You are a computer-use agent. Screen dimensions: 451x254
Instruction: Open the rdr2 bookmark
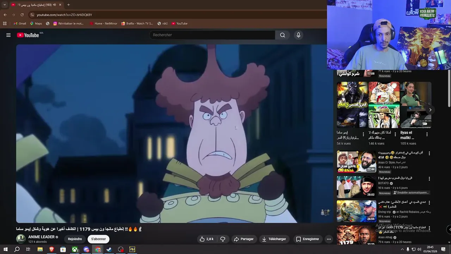click(x=162, y=24)
